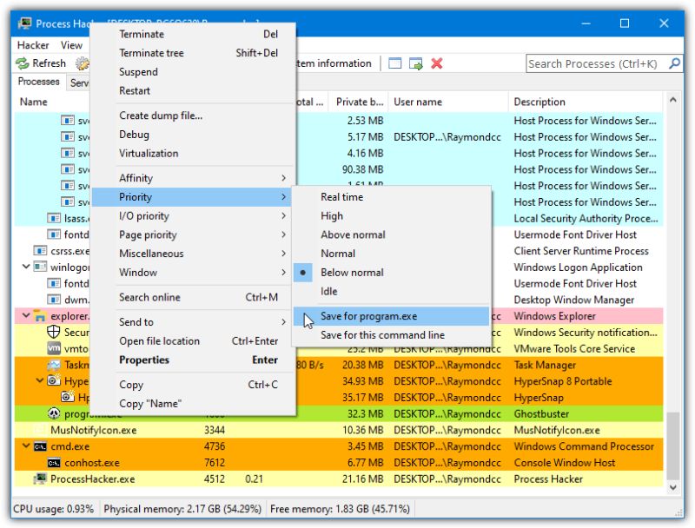Open the View menu
Viewport: 695px width, 528px height.
(x=71, y=45)
